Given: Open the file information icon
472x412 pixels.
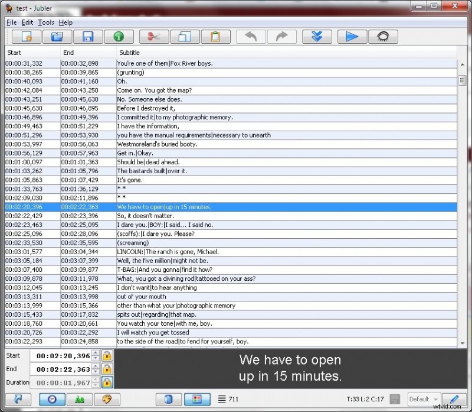Looking at the screenshot, I should [x=119, y=36].
